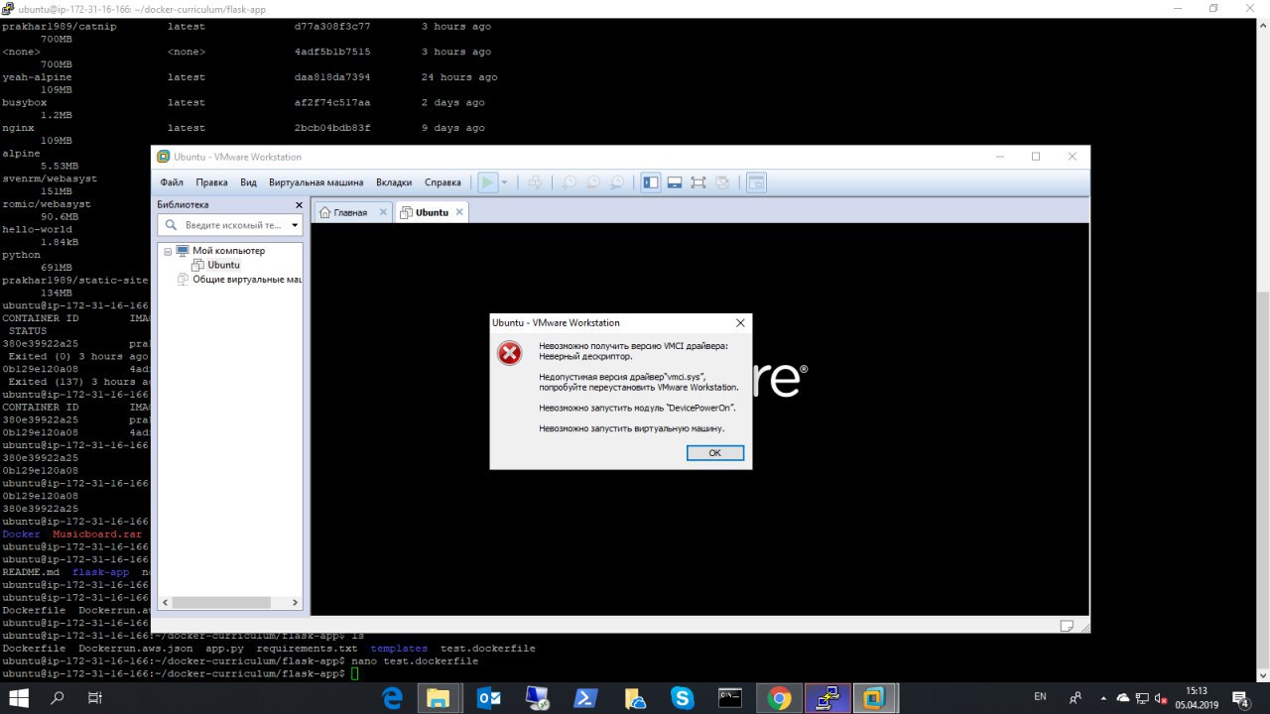Click OK in the error dialog
1270x714 pixels.
[714, 452]
